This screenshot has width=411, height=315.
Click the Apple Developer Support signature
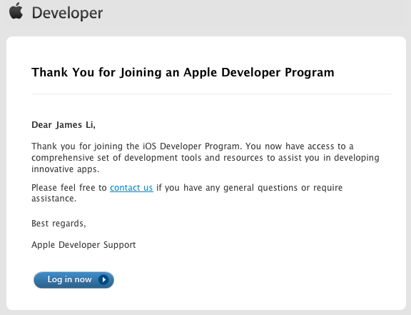[83, 245]
